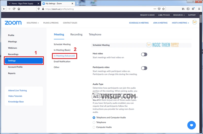Enable the Host video toggle
The height and width of the screenshot is (134, 203).
[144, 54]
